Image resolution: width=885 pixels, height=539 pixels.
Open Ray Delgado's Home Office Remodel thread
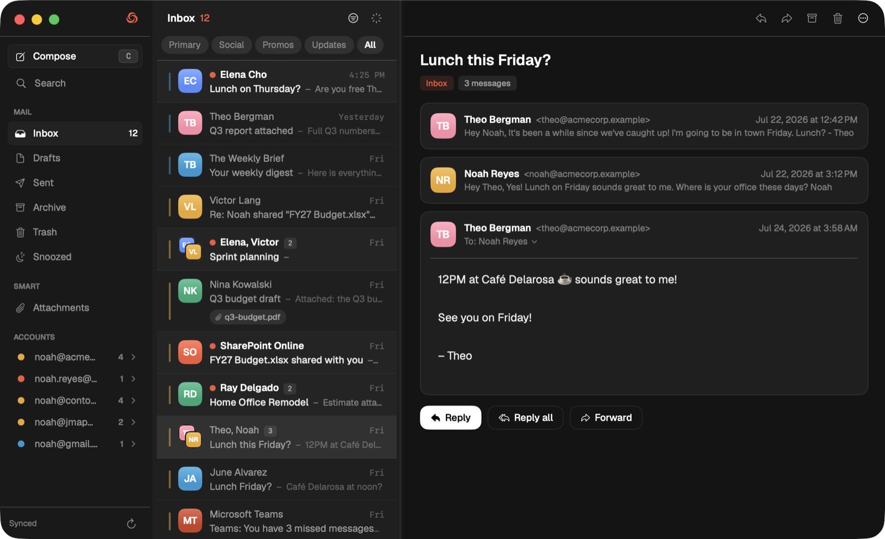click(x=277, y=395)
